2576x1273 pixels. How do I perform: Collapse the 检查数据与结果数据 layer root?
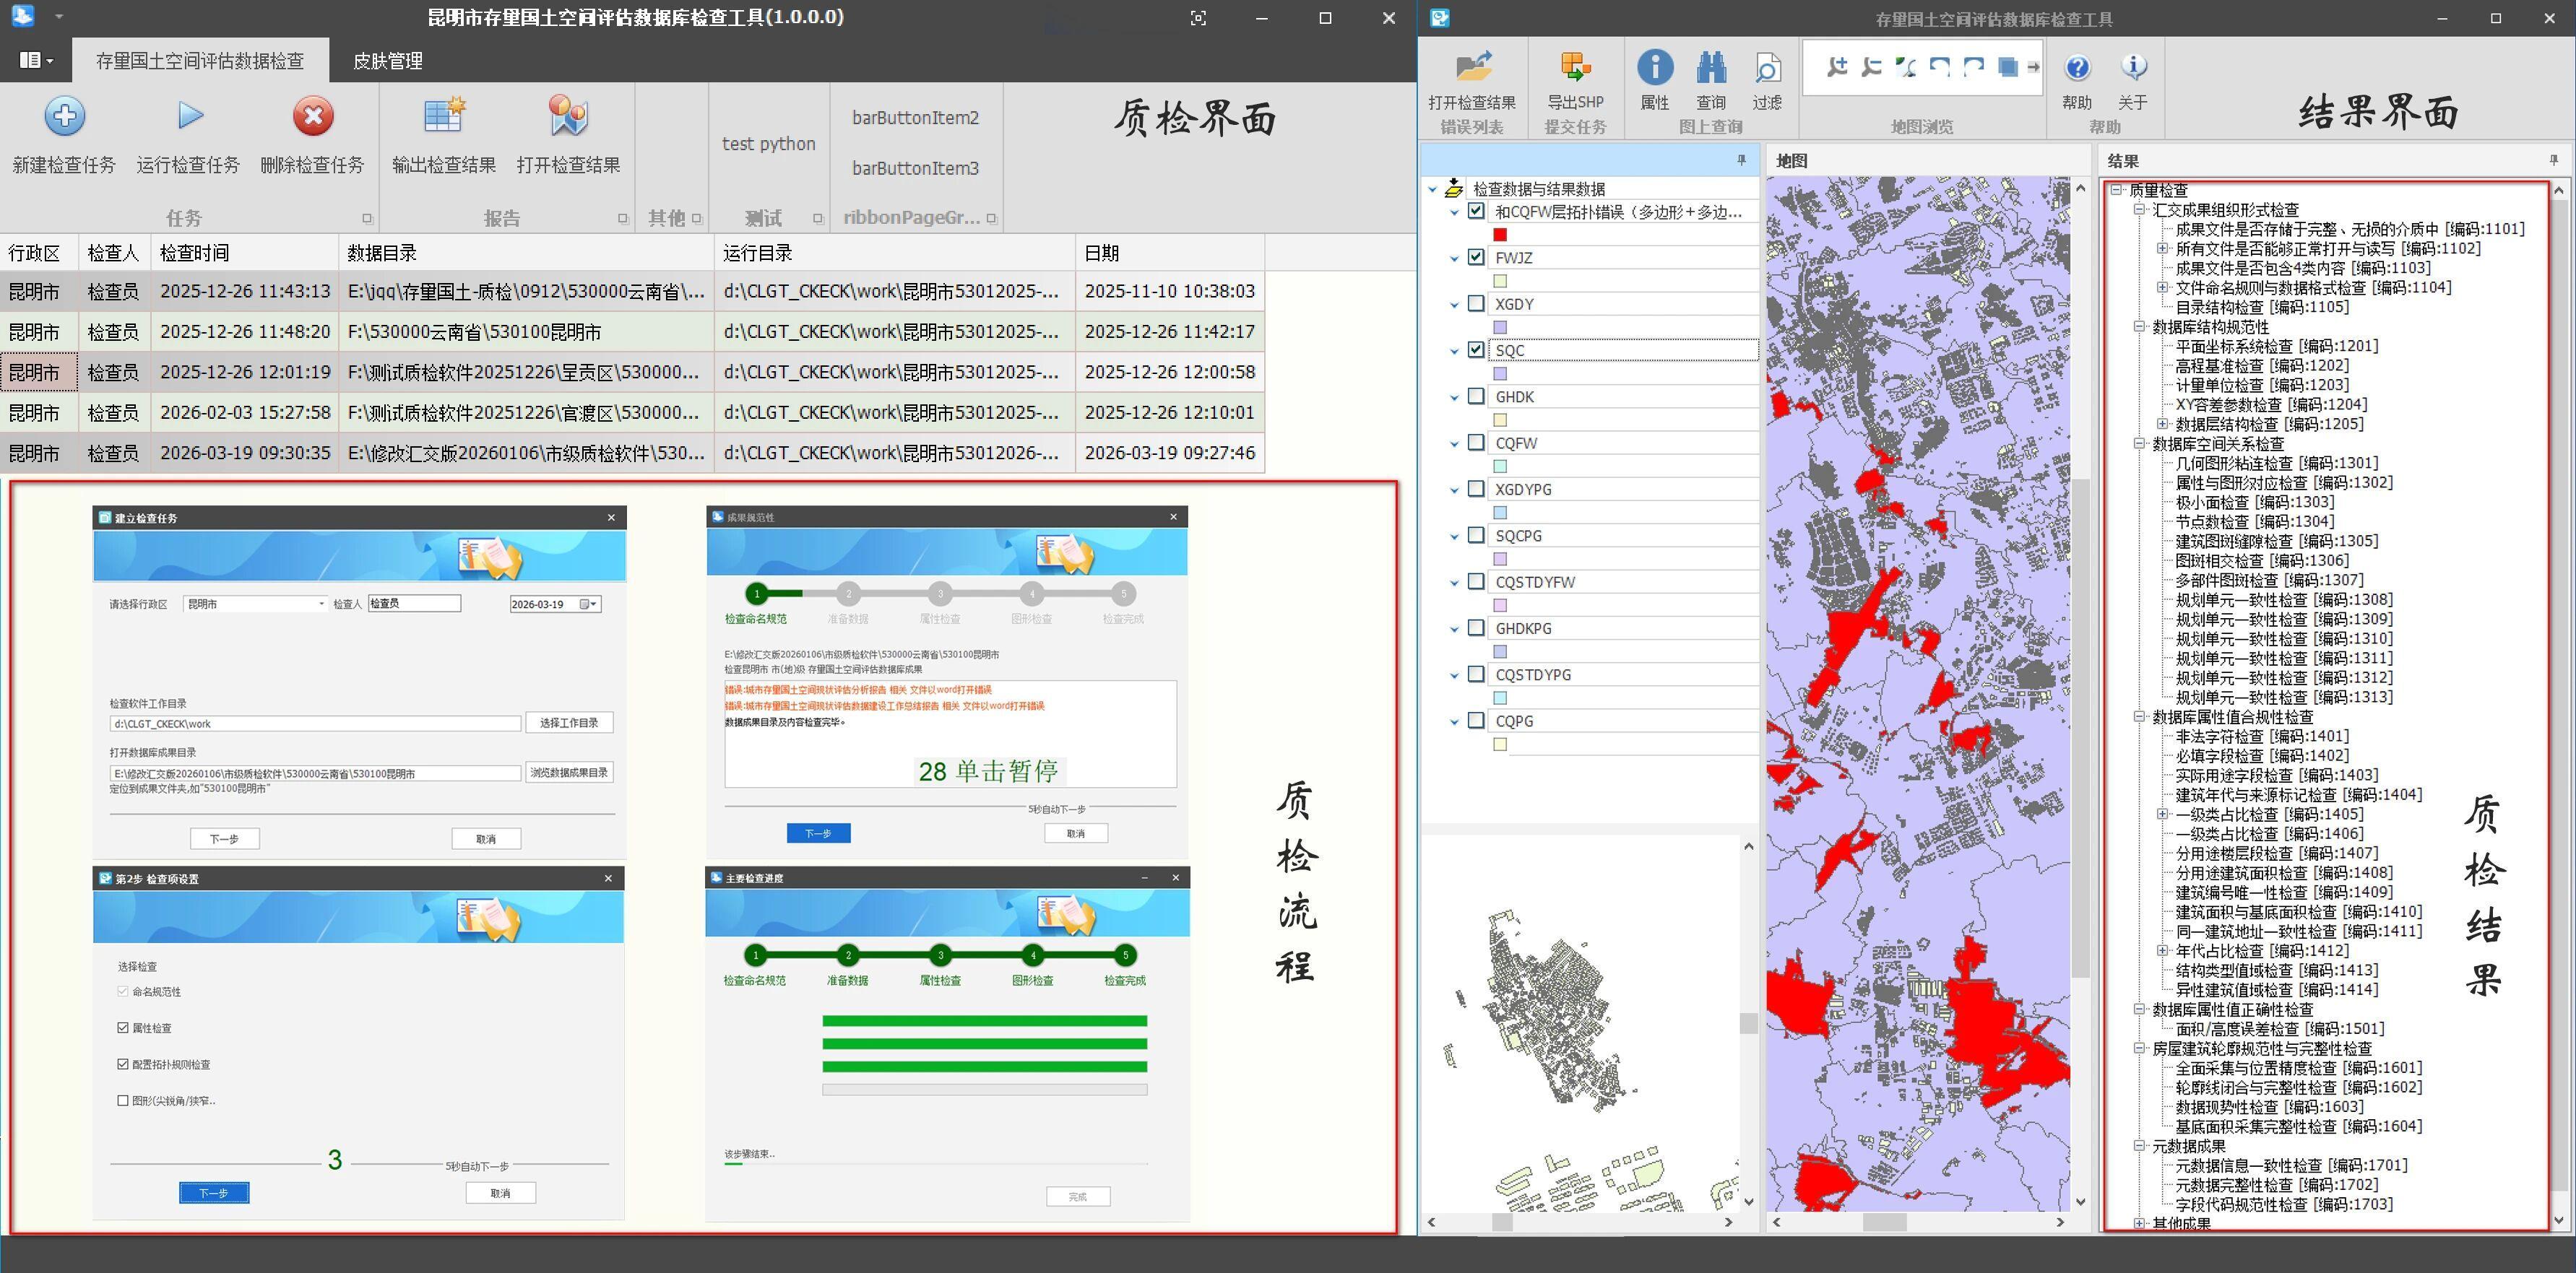1433,189
